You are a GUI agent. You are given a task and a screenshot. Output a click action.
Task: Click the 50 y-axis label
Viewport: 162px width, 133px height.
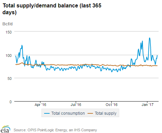pyautogui.click(x=10, y=79)
